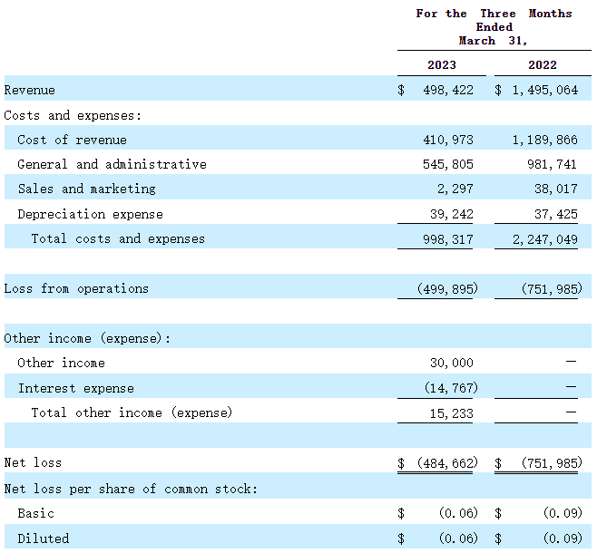Click sales and marketing value 2,297
Viewport: 597px width, 553px height.
click(455, 189)
